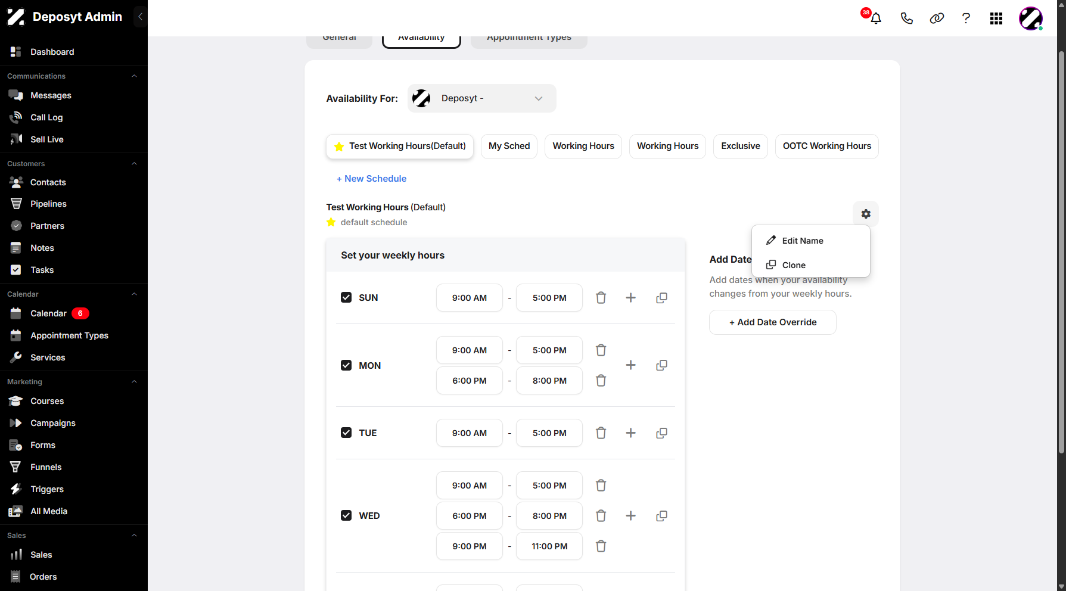Uncheck the MON checkbox

pyautogui.click(x=346, y=365)
